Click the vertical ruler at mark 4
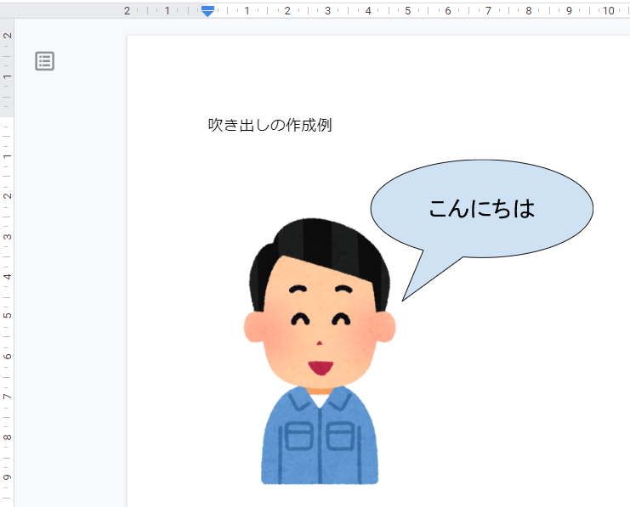 7,277
